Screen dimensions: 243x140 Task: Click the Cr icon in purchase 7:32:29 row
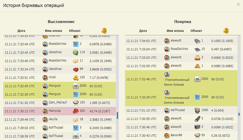[197, 97]
